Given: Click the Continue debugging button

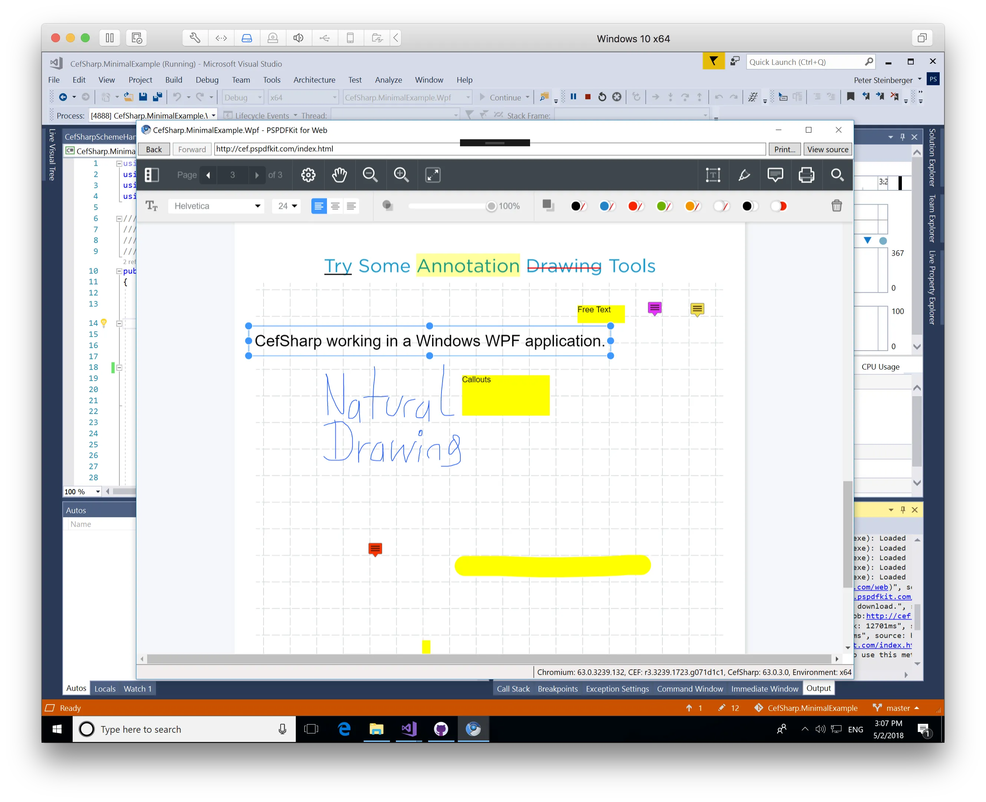Looking at the screenshot, I should point(504,97).
